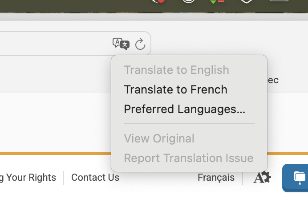
Task: Click the circular ring menu bar icon
Action: coord(189,1)
